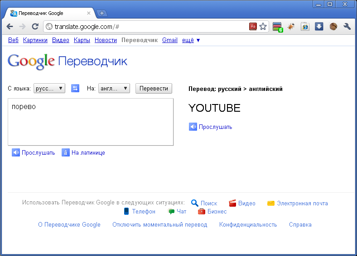Click Прослушать link under the translation
Viewport: 357px width, 256px height.
point(215,127)
